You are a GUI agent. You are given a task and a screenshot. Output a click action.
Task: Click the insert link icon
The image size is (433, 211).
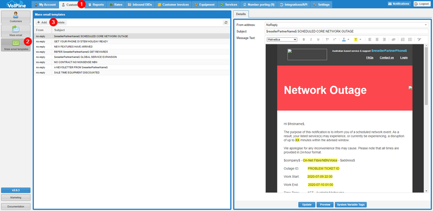pos(394,39)
